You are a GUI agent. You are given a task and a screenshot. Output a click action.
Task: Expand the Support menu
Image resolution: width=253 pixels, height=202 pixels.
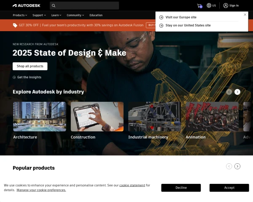point(39,15)
